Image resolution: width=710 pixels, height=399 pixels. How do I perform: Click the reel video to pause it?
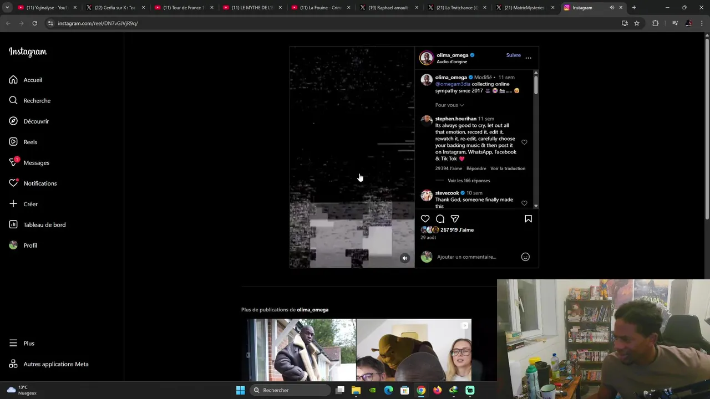(x=352, y=157)
